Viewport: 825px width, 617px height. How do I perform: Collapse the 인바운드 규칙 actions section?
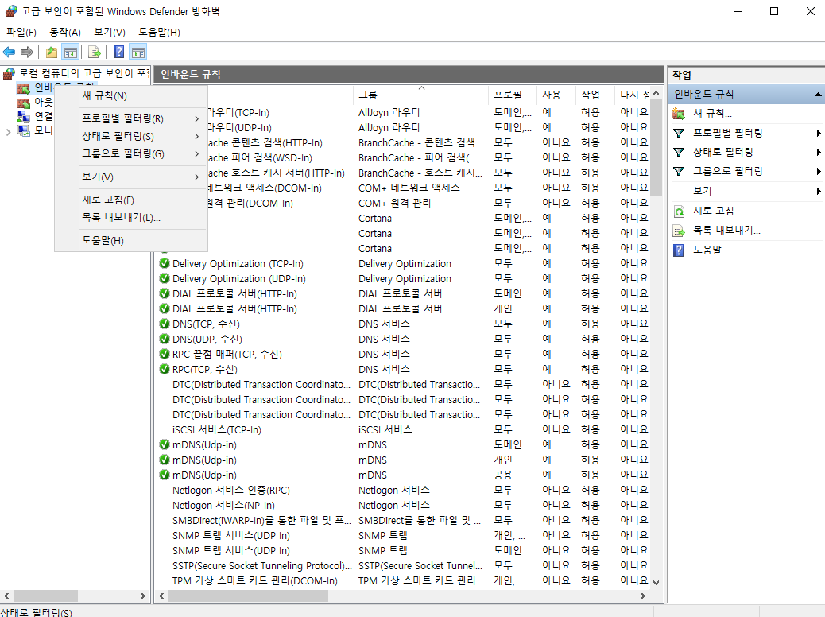818,95
